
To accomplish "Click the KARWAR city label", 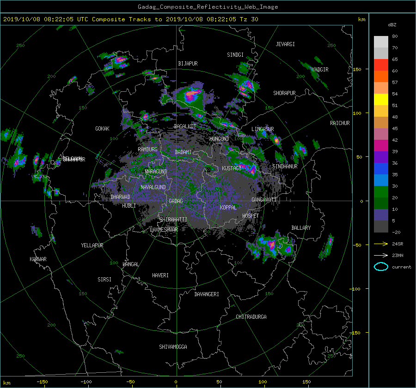I will (38, 259).
